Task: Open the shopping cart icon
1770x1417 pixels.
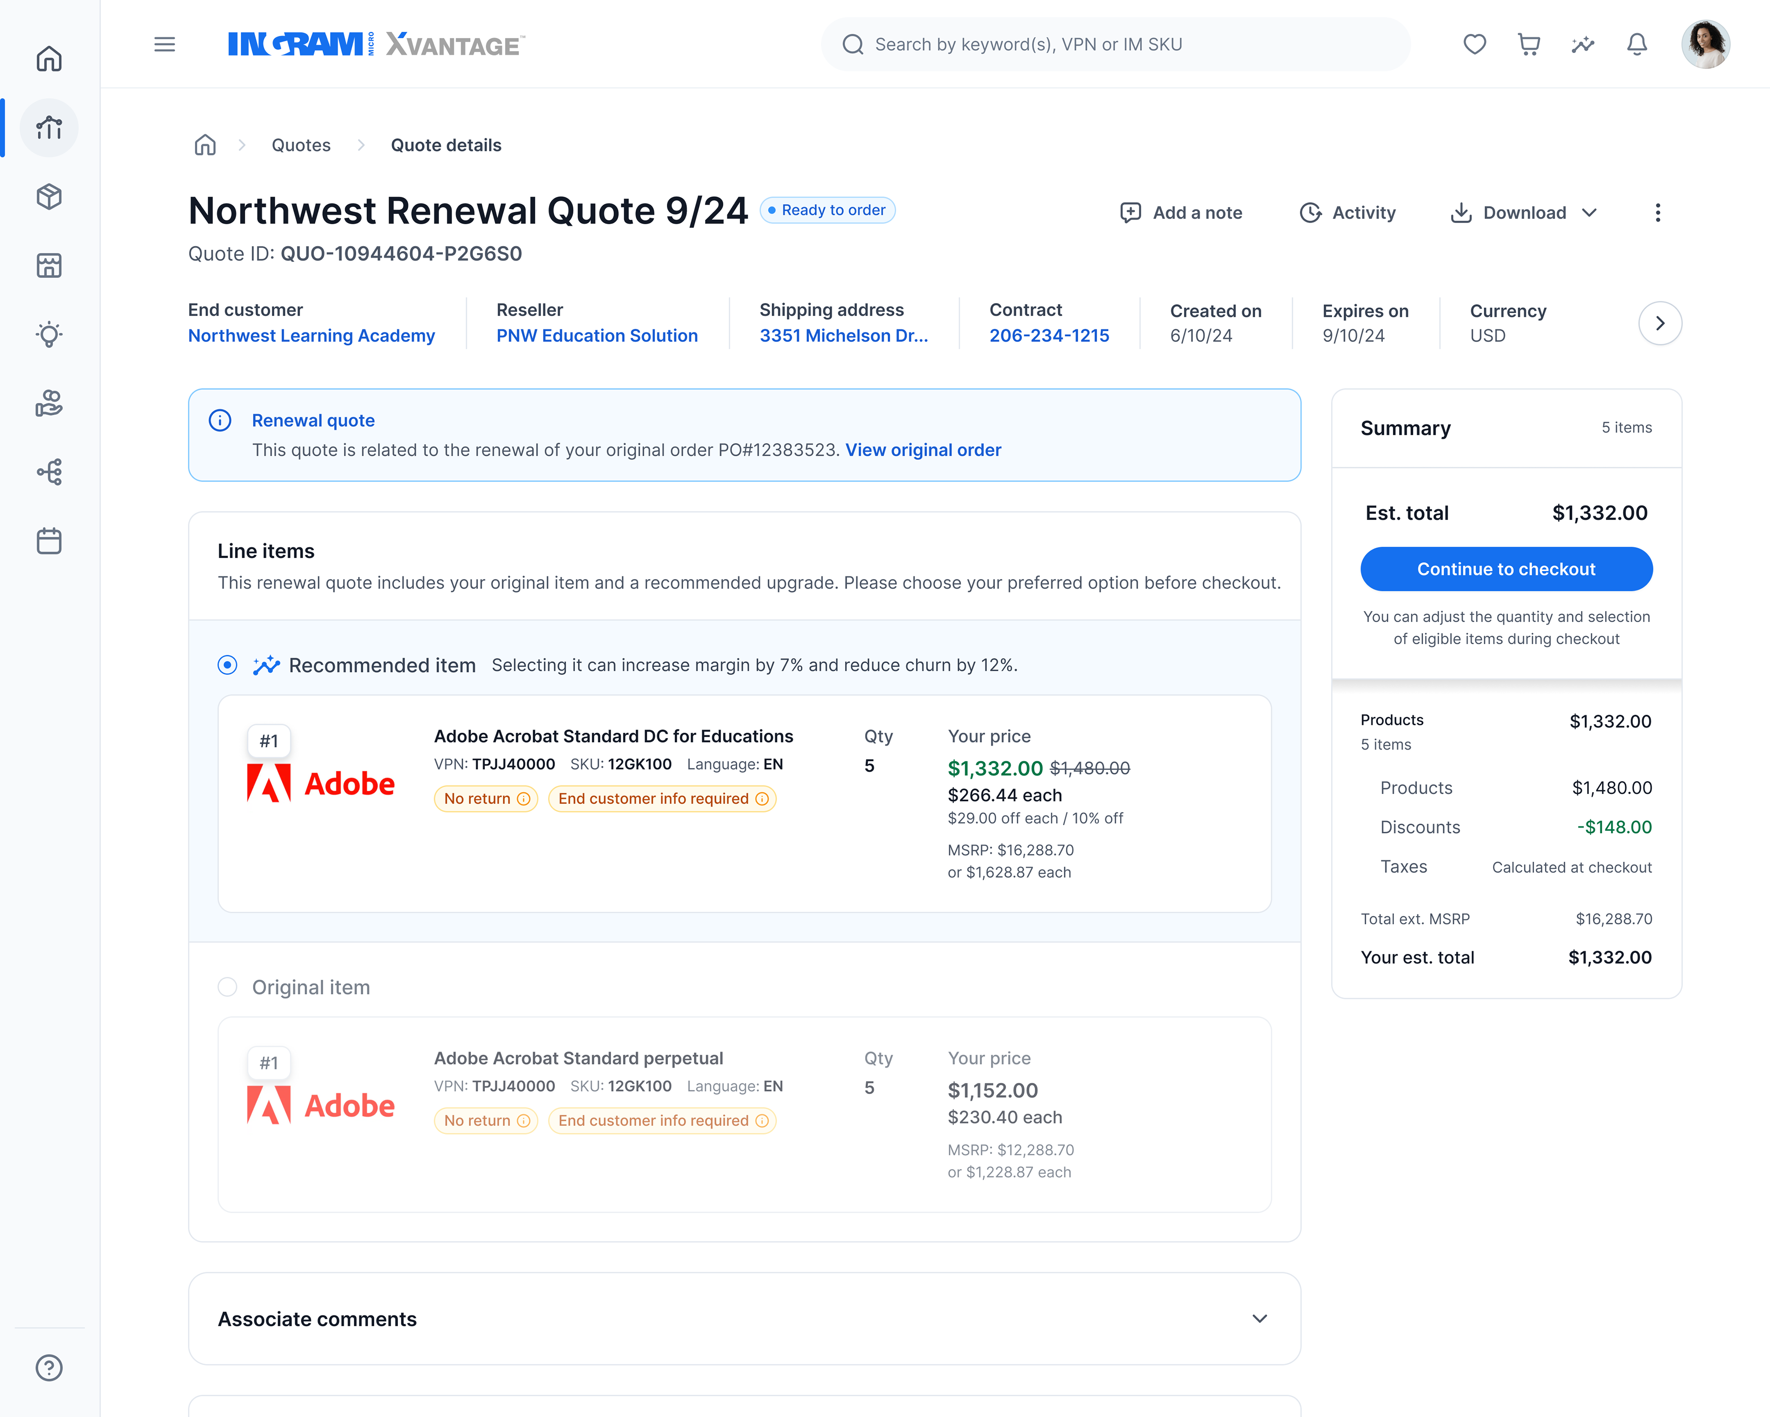Action: click(x=1528, y=44)
